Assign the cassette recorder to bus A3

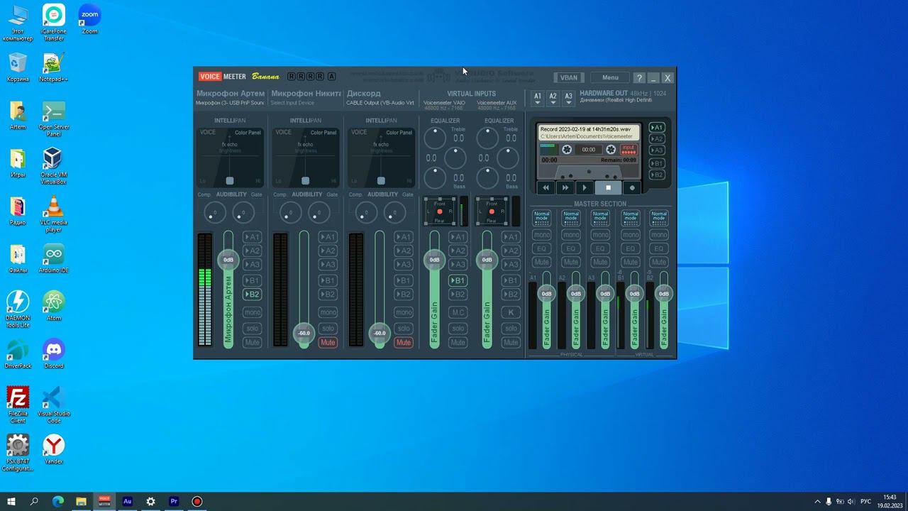[x=657, y=150]
